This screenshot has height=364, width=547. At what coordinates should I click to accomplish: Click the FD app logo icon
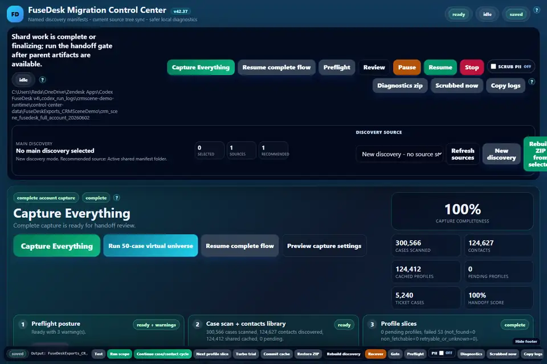point(15,14)
